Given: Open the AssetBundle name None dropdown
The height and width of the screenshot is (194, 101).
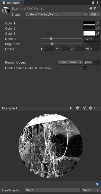Looking at the screenshot, I should [x=52, y=190].
